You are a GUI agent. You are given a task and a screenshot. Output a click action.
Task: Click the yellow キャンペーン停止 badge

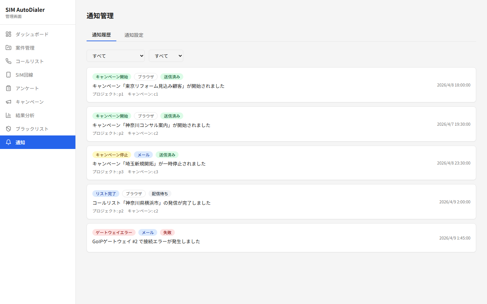coord(112,155)
